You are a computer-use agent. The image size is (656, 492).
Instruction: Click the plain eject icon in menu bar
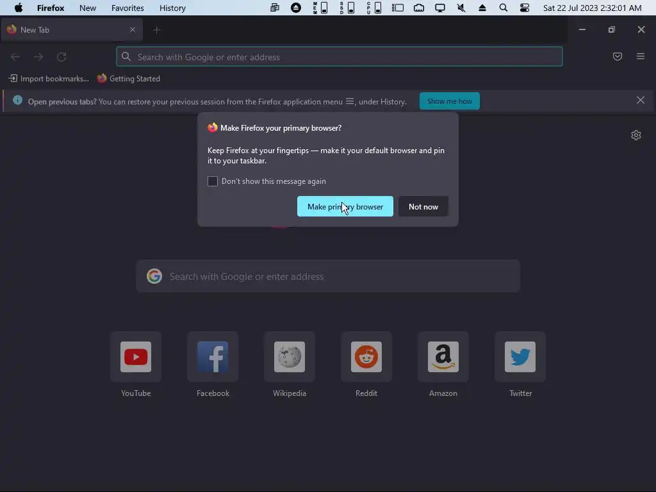[x=482, y=8]
